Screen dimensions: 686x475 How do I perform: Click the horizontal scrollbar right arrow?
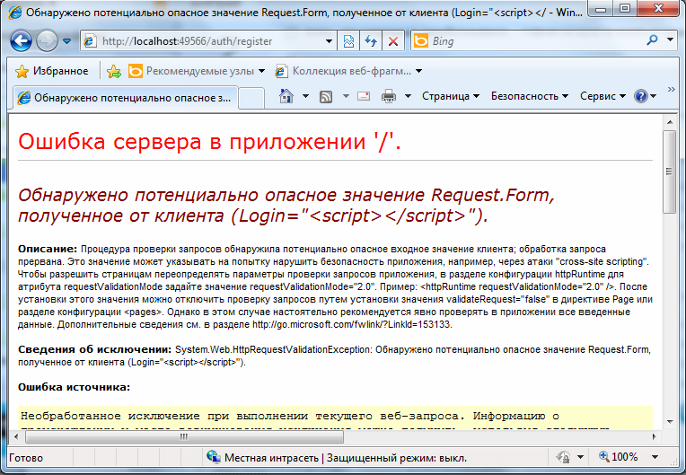[x=655, y=436]
